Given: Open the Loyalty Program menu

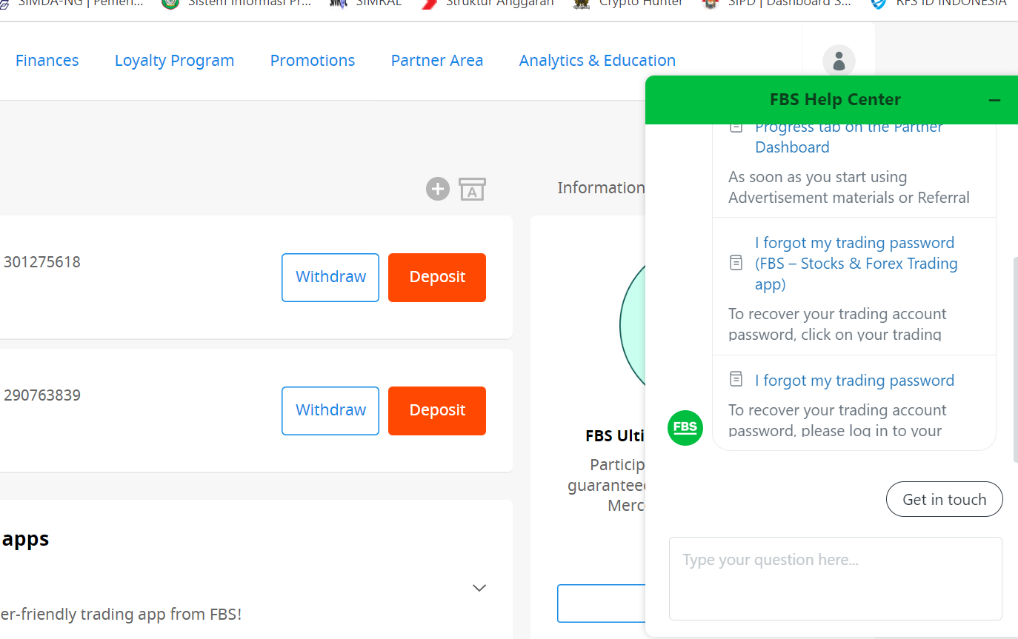Looking at the screenshot, I should tap(174, 61).
